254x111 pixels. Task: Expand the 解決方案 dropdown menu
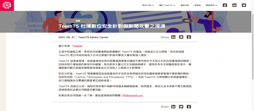[x=148, y=5]
